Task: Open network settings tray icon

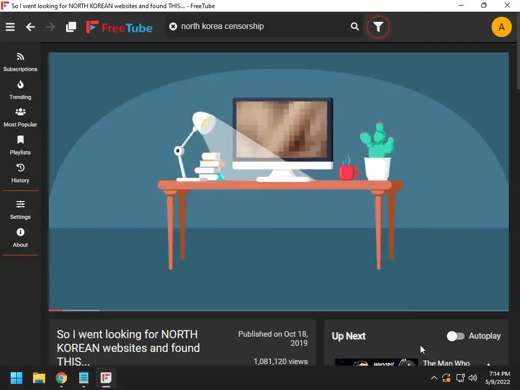Action: click(460, 378)
